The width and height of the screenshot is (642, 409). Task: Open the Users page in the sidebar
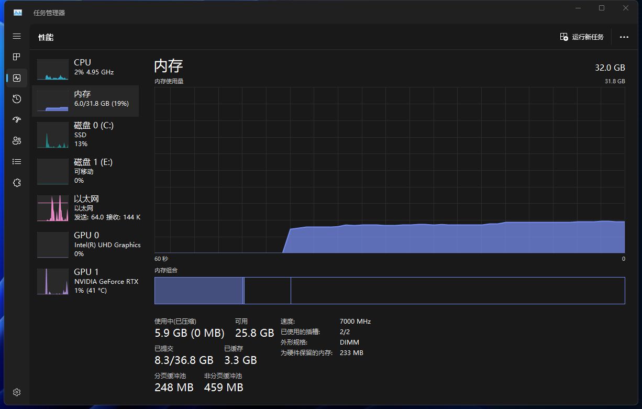click(16, 140)
